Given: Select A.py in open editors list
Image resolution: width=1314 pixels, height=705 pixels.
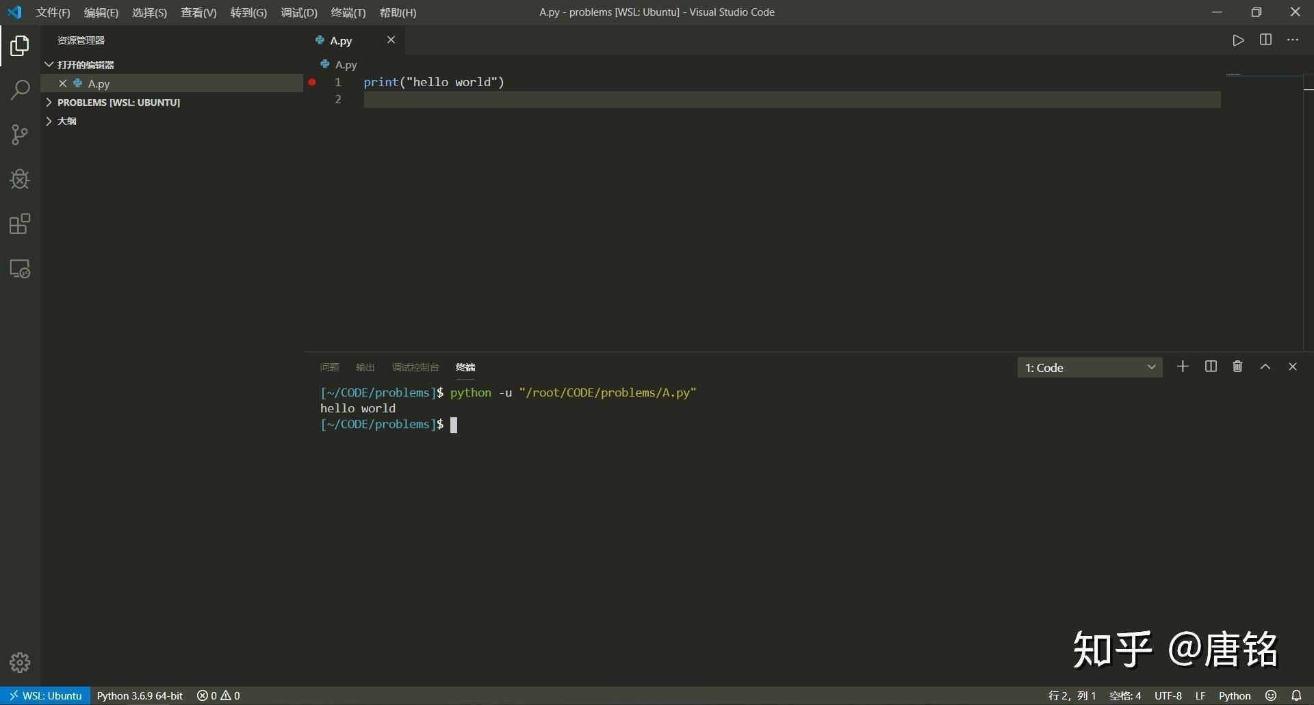Looking at the screenshot, I should [x=171, y=83].
